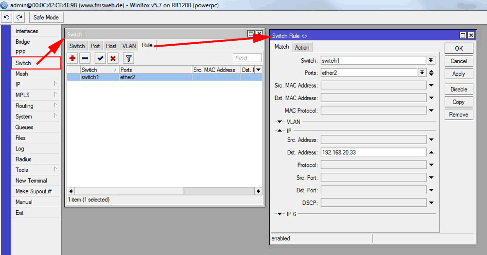Open the Switch field dropdown
The width and height of the screenshot is (487, 255).
pos(431,60)
